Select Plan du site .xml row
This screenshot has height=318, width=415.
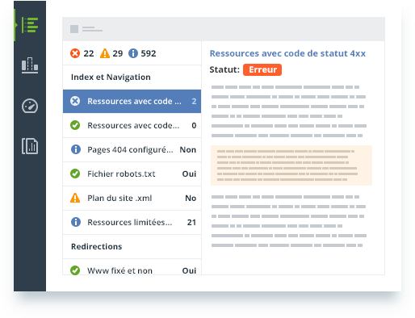click(x=132, y=198)
